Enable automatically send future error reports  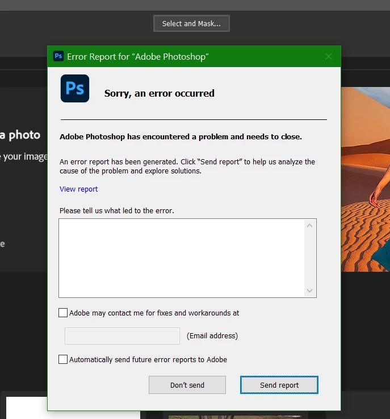click(x=63, y=359)
